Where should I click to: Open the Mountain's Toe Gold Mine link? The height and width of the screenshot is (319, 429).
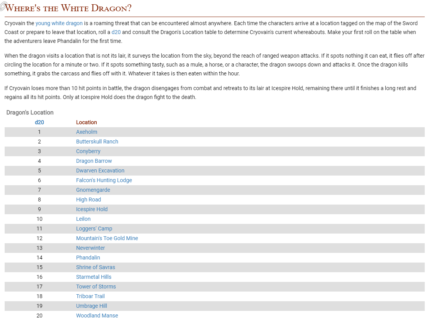pos(107,238)
